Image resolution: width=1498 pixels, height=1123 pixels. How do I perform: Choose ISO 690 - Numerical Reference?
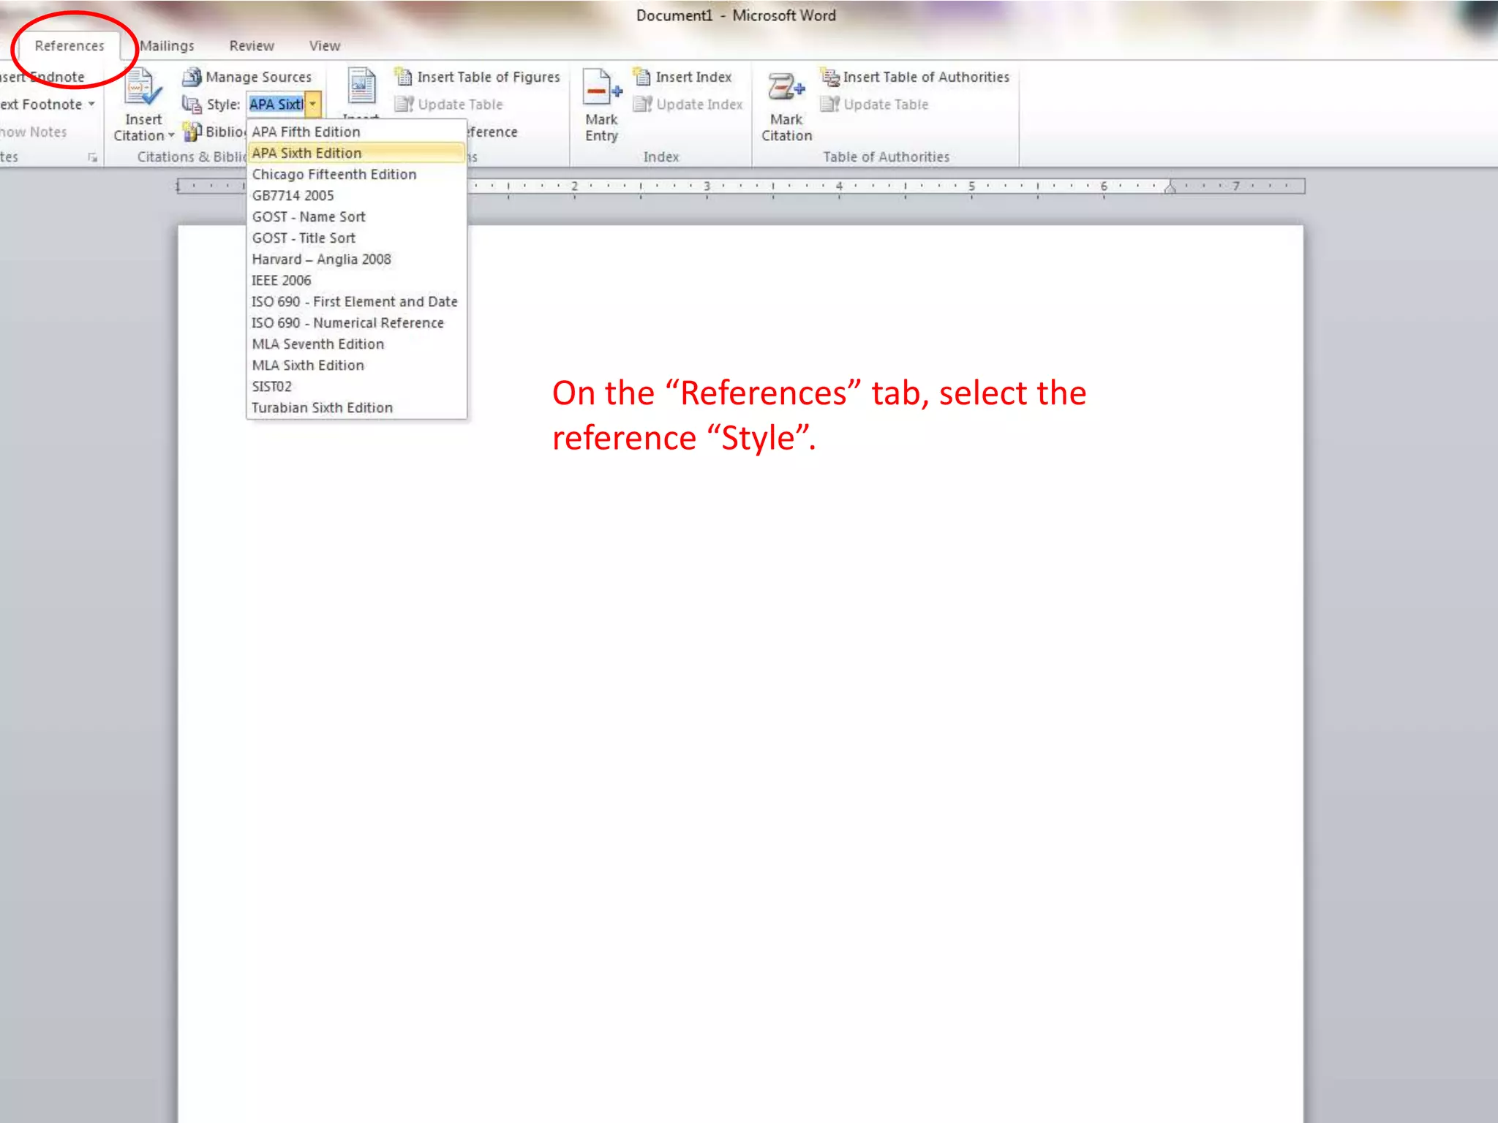coord(356,322)
